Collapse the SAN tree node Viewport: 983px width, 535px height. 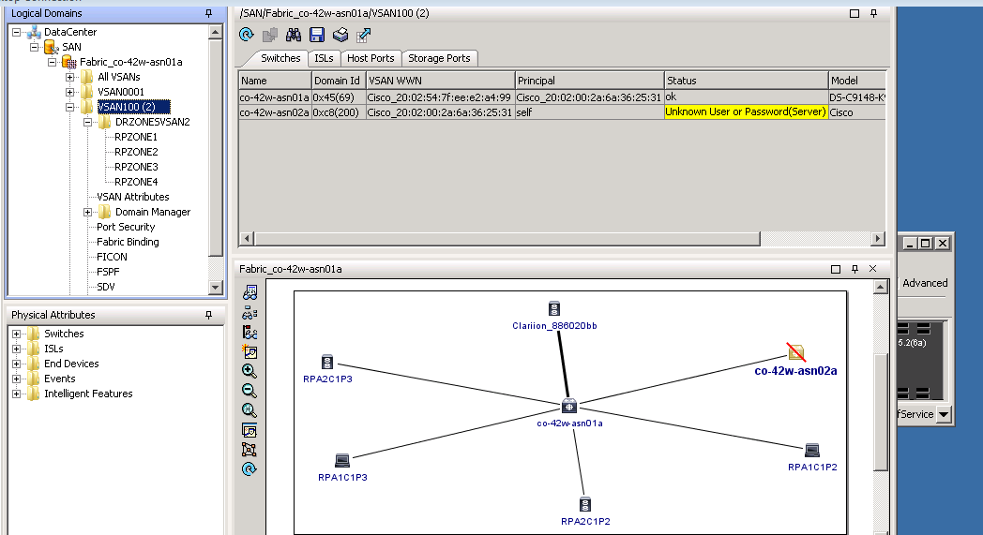pos(35,47)
